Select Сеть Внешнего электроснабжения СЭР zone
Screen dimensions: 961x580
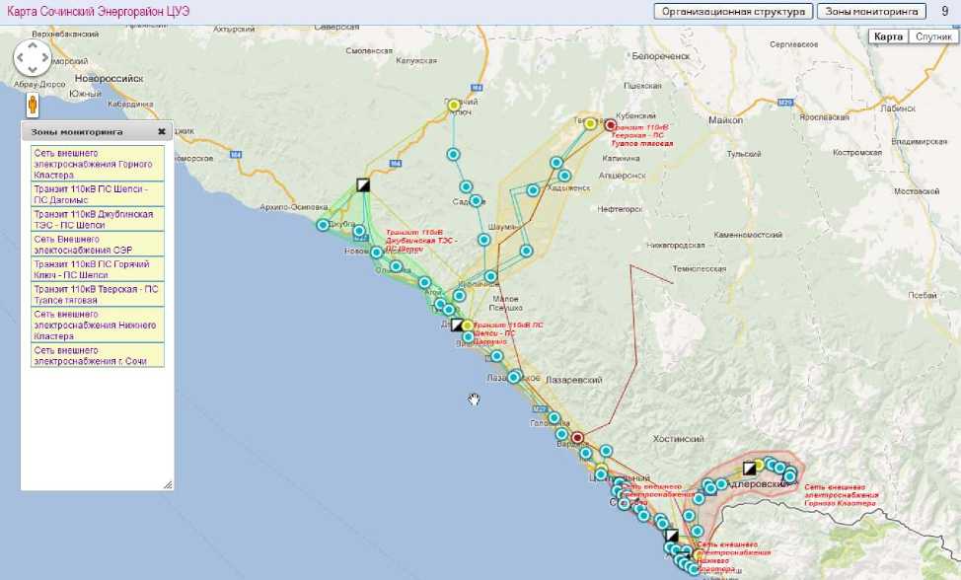point(97,245)
